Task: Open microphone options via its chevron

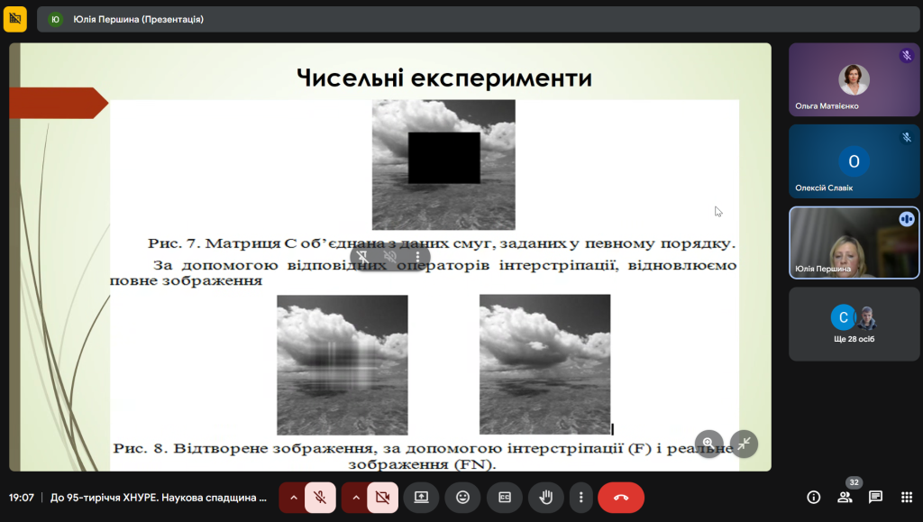Action: coord(293,497)
